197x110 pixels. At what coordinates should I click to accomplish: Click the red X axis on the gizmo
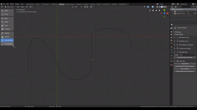[x=168, y=13]
